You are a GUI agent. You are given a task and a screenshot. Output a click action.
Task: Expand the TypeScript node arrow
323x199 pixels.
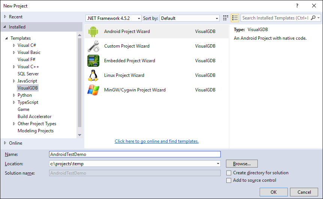coord(14,102)
